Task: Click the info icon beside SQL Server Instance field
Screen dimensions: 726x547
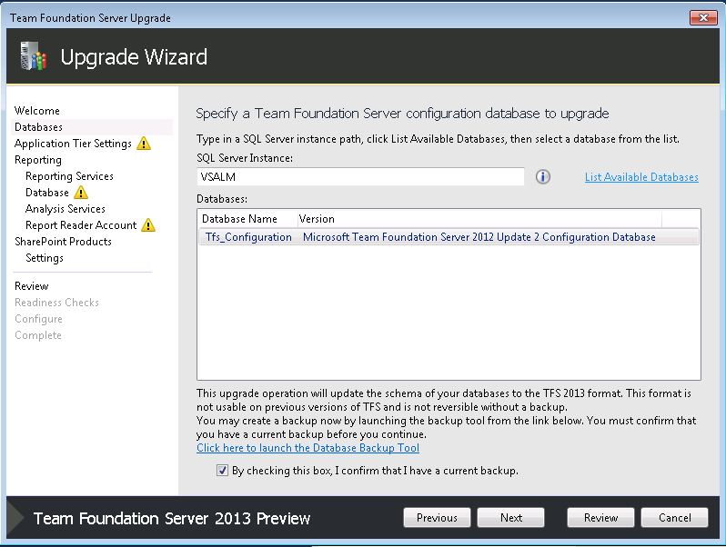Action: (542, 176)
